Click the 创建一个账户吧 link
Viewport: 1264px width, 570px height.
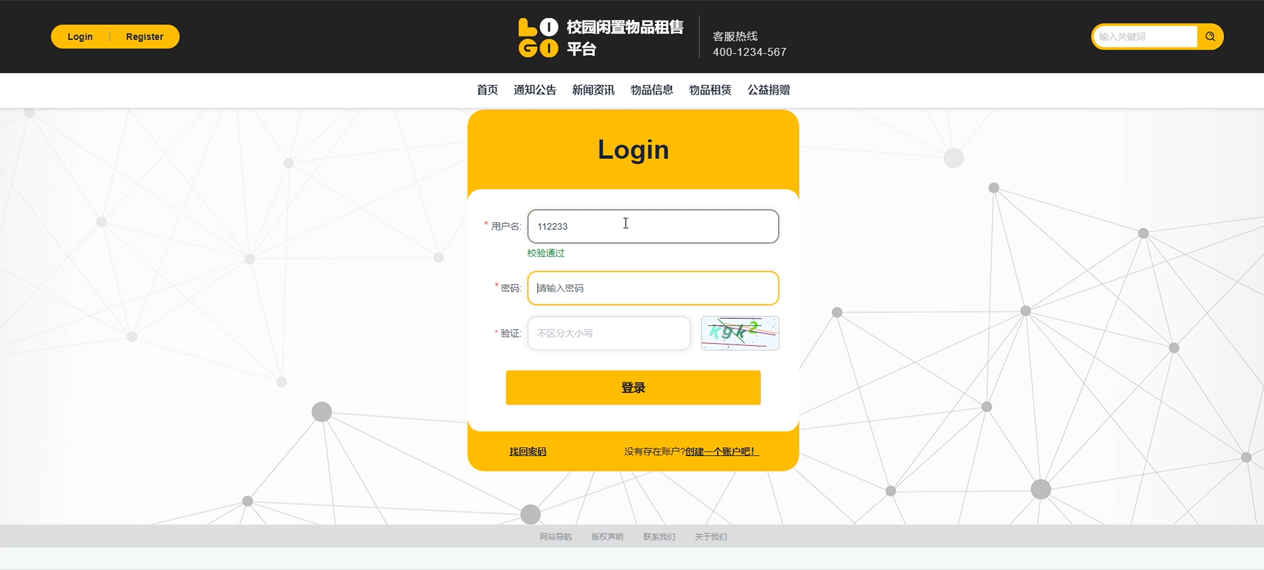click(x=721, y=451)
